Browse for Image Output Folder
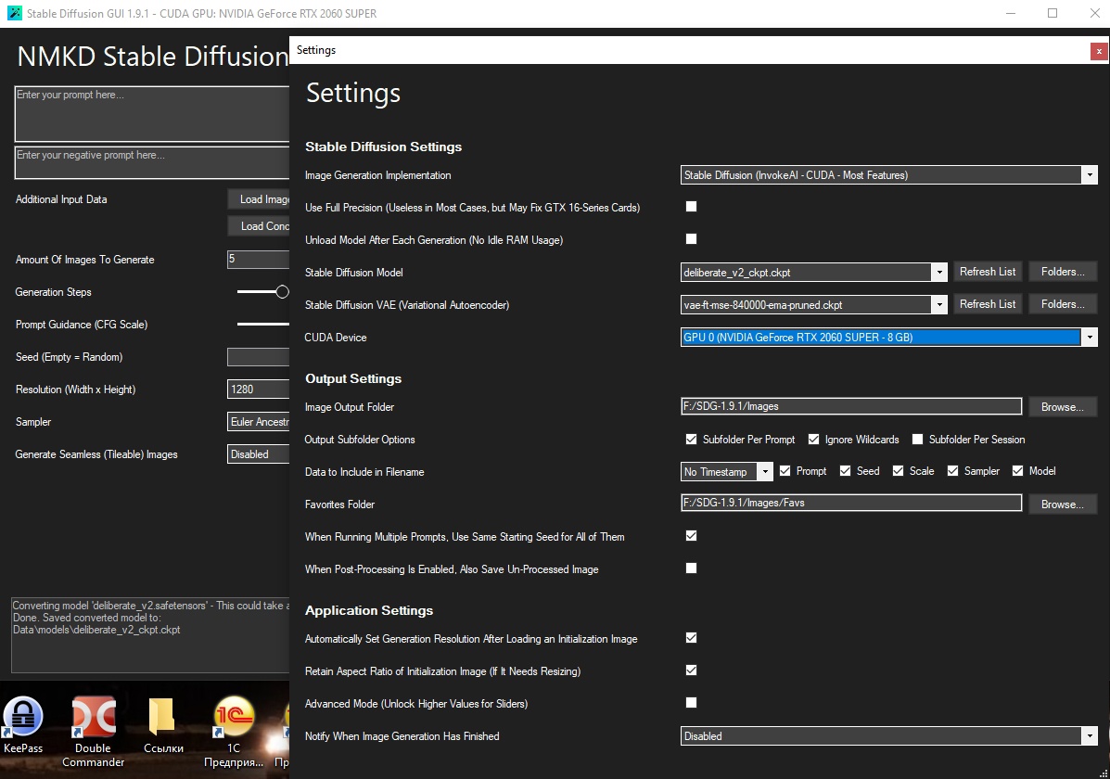Image resolution: width=1110 pixels, height=779 pixels. [x=1062, y=407]
